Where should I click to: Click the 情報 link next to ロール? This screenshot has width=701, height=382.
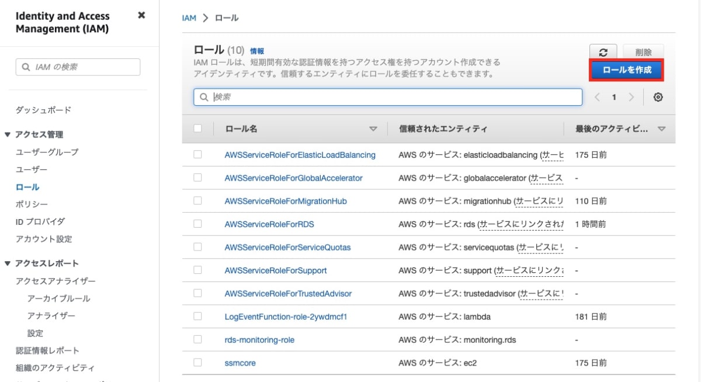click(257, 51)
